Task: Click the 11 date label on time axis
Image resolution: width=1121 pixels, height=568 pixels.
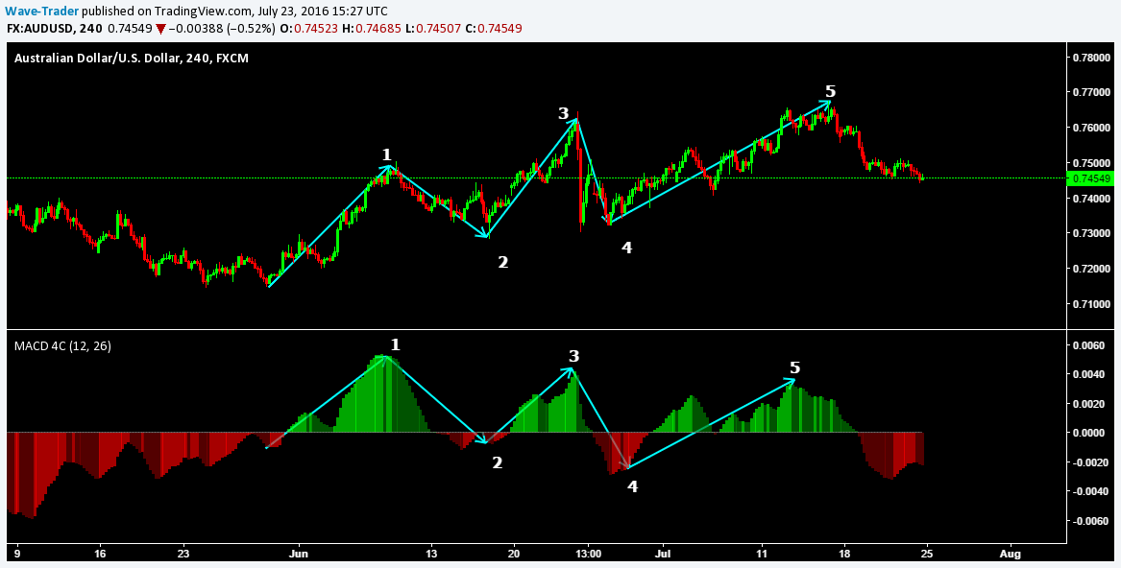Action: (x=762, y=554)
